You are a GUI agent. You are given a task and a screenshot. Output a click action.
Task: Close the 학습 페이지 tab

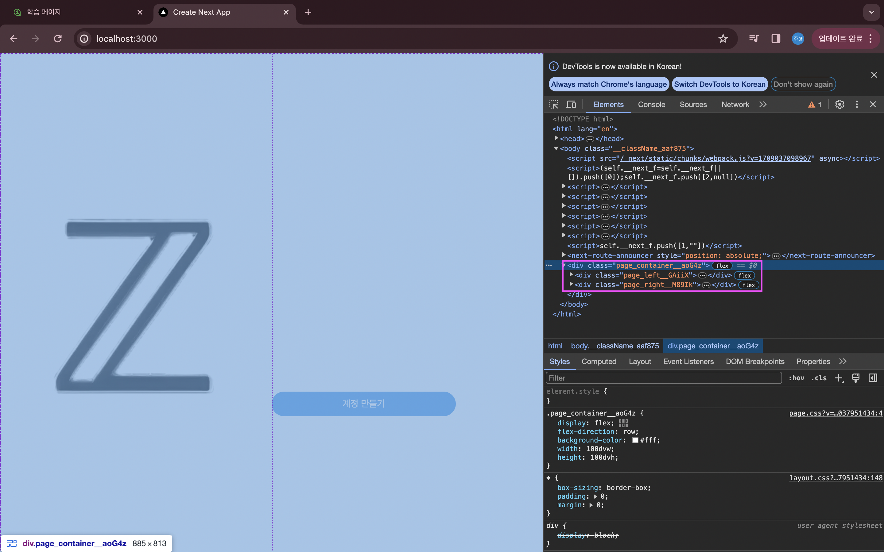pyautogui.click(x=140, y=12)
